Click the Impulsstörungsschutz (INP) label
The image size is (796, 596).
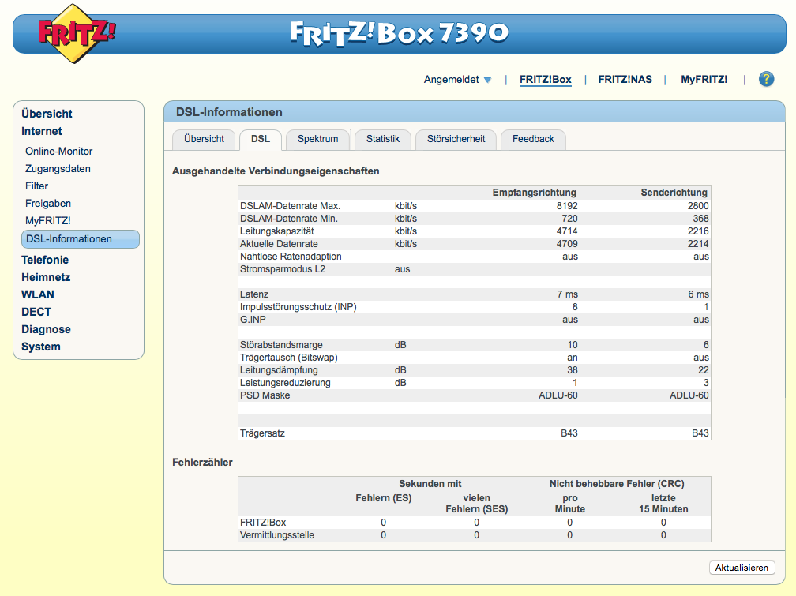tap(298, 307)
